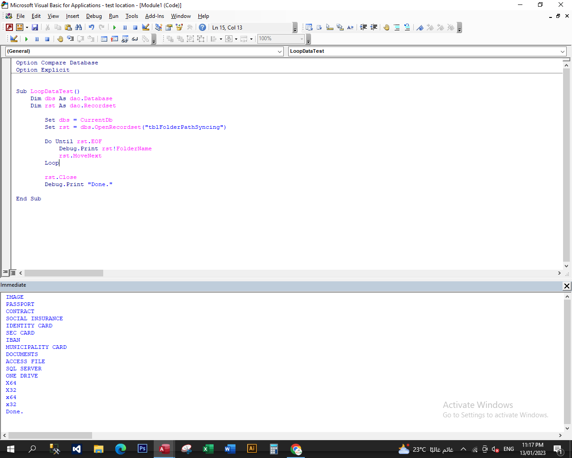This screenshot has width=572, height=458.
Task: Open the Edit toolbar options arrow
Action: pos(459,28)
